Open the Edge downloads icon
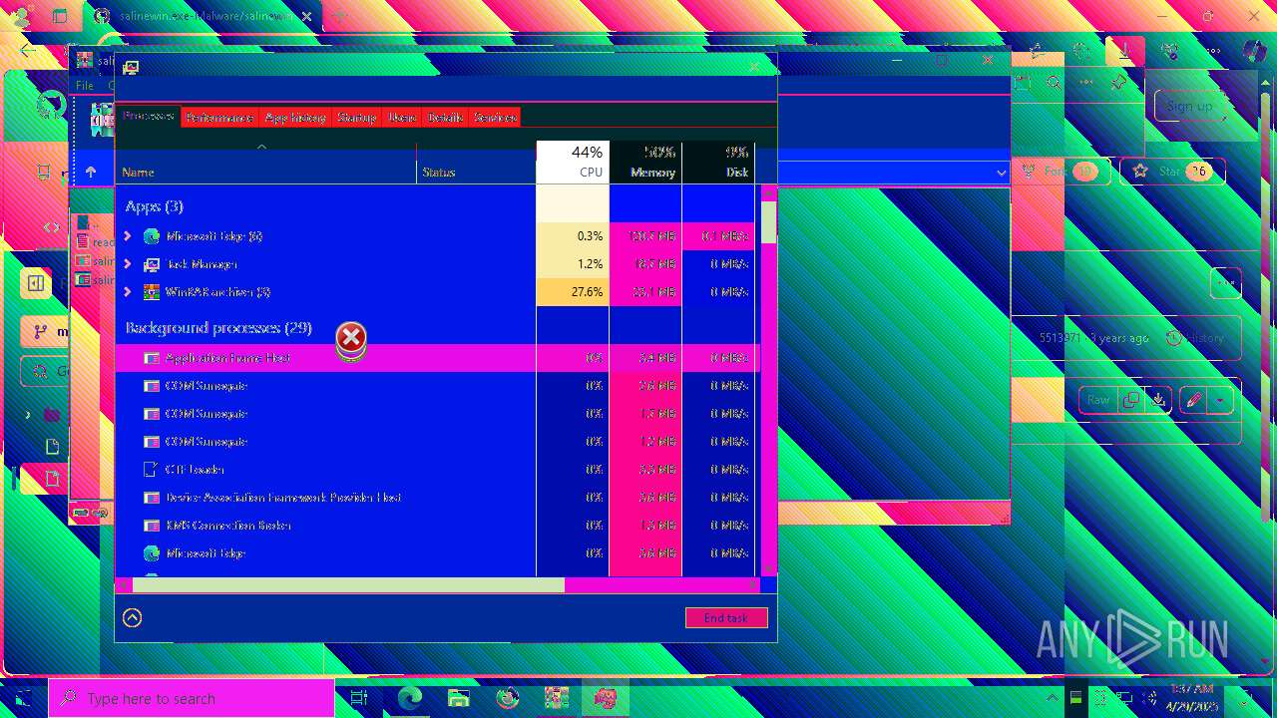1277x718 pixels. click(x=1125, y=50)
